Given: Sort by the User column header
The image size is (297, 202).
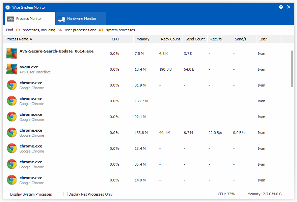Looking at the screenshot, I should tap(269, 39).
